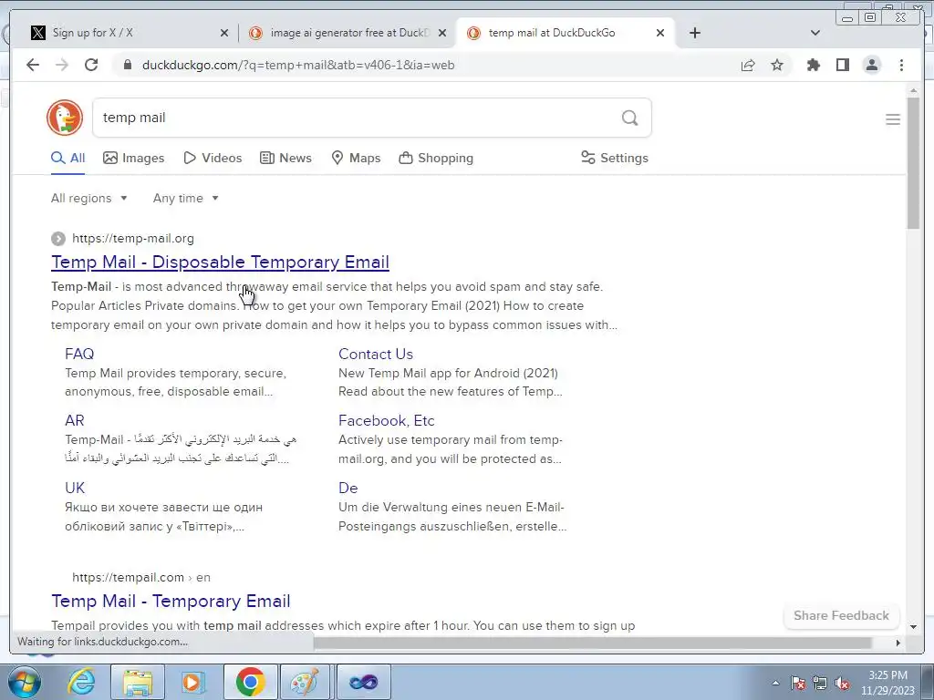Click the https://temp-mail.org URL text

(133, 238)
